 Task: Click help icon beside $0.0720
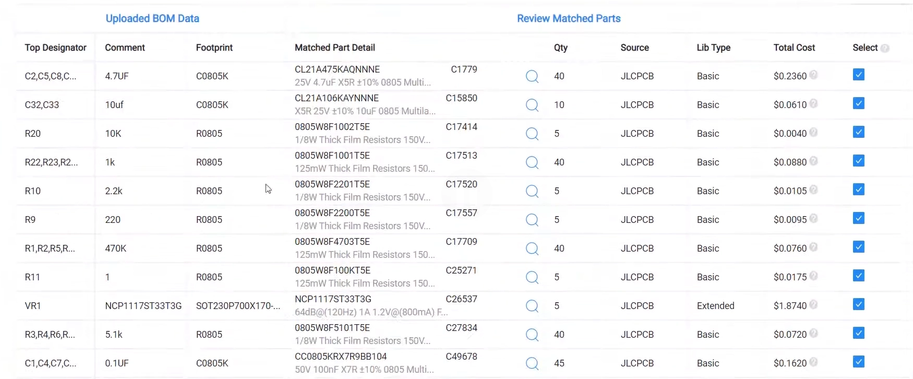coord(813,333)
